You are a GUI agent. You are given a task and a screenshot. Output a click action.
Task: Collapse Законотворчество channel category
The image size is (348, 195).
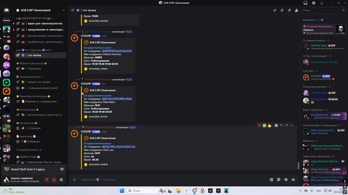click(x=35, y=18)
